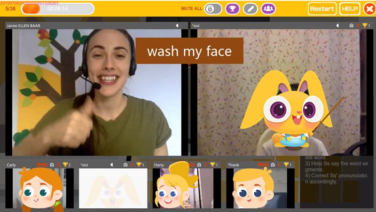
Task: Click the purple trophy reward button
Action: pyautogui.click(x=232, y=9)
